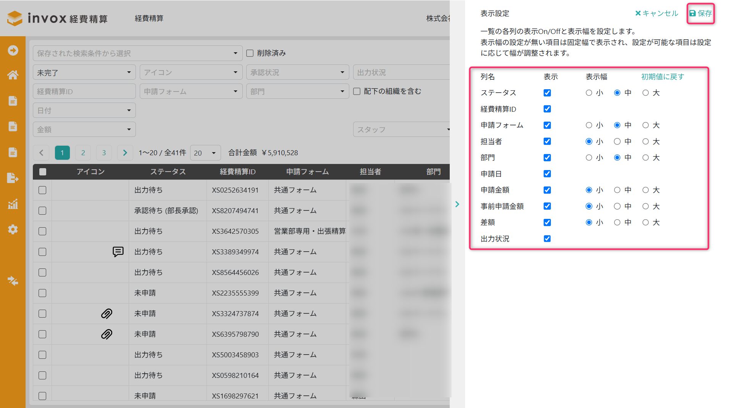Viewport: 733px width, 408px height.
Task: Open the 未完了 status dropdown
Action: click(x=84, y=72)
